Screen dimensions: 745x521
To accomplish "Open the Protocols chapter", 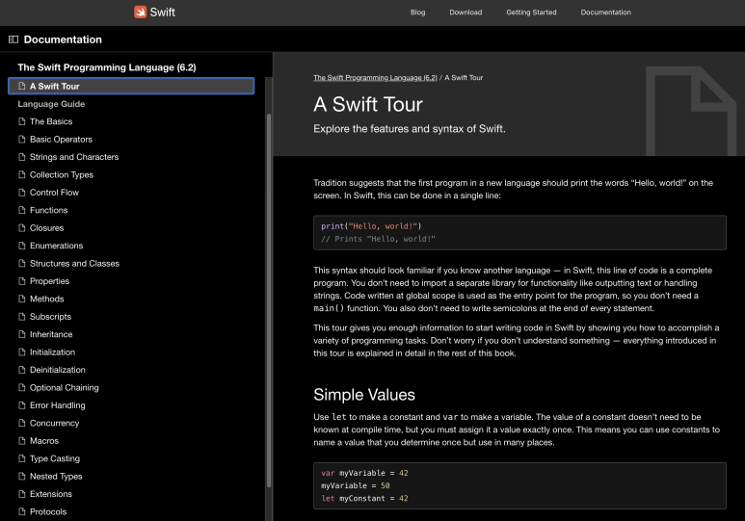I will (x=48, y=511).
